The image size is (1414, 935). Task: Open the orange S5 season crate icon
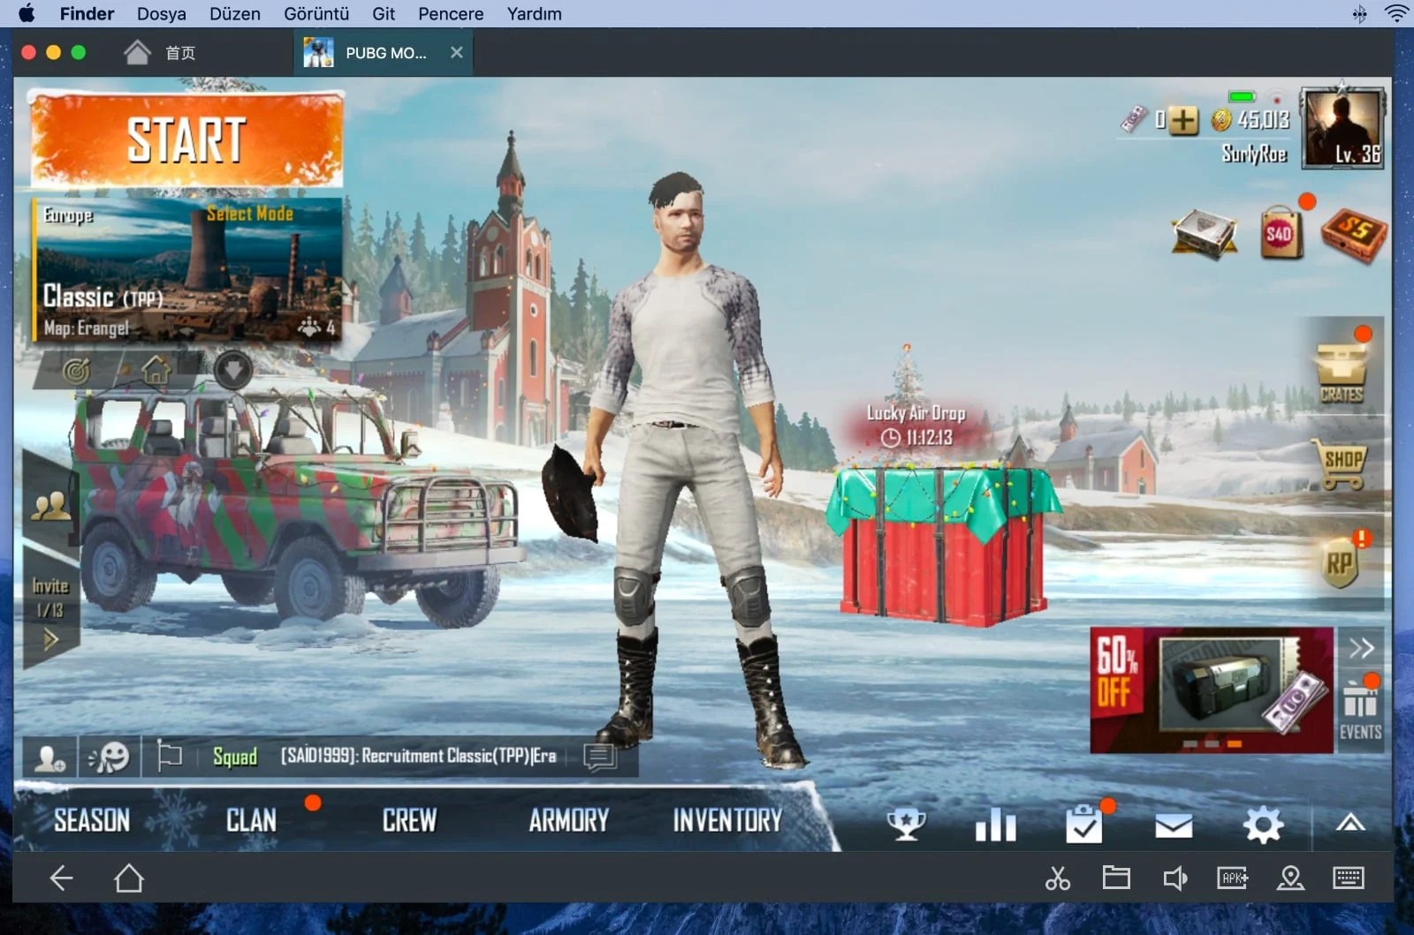tap(1354, 233)
